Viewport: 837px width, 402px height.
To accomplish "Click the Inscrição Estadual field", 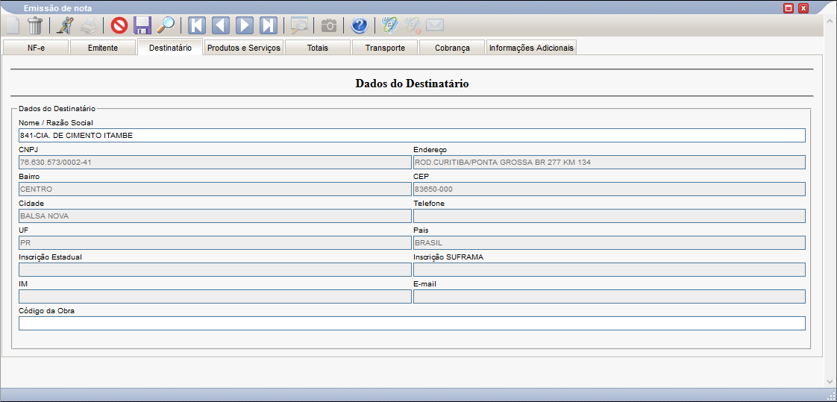I will coord(215,269).
